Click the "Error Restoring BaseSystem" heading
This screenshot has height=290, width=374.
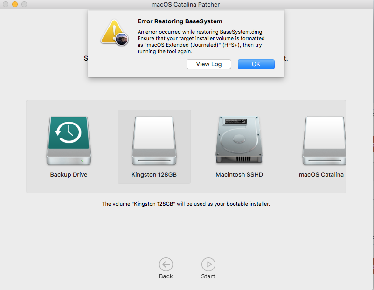[x=180, y=21]
